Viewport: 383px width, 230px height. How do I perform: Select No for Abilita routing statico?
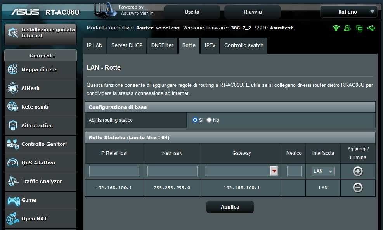(209, 120)
